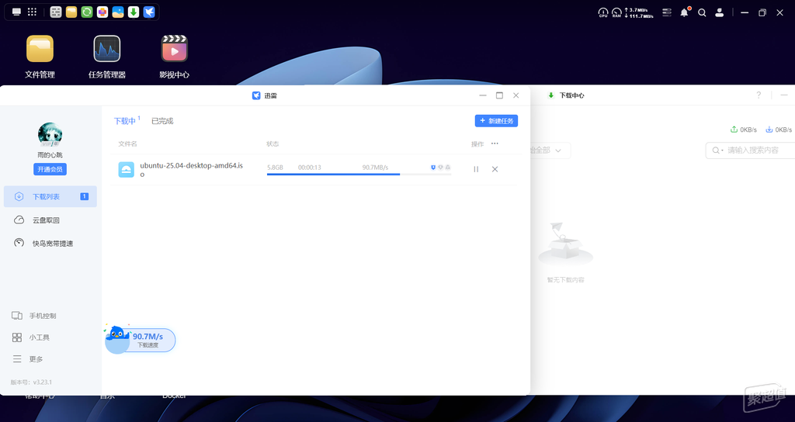Click the blue shield acceleration icon in download row

pos(433,168)
